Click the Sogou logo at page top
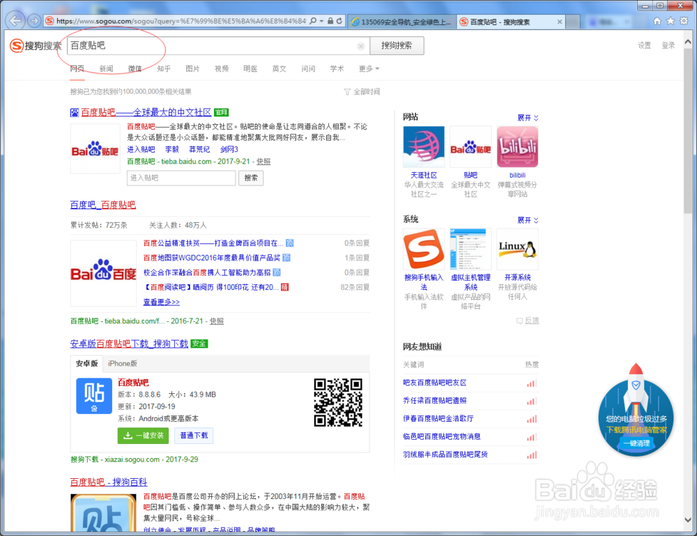697x536 pixels. tap(36, 45)
